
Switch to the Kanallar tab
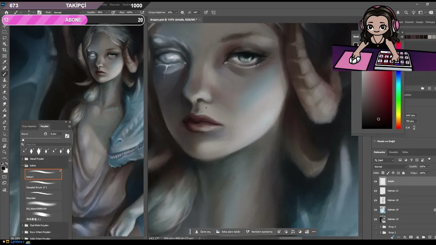click(x=394, y=152)
